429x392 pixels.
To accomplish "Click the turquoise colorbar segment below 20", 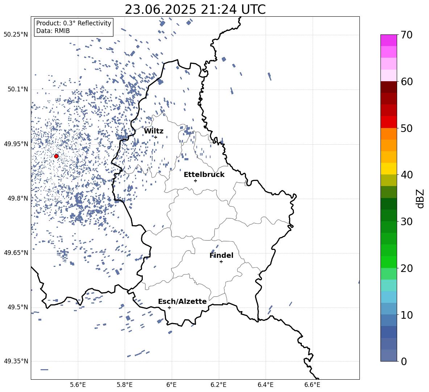I will click(388, 285).
